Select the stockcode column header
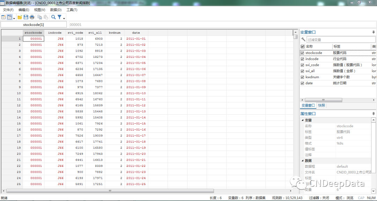 (34, 33)
